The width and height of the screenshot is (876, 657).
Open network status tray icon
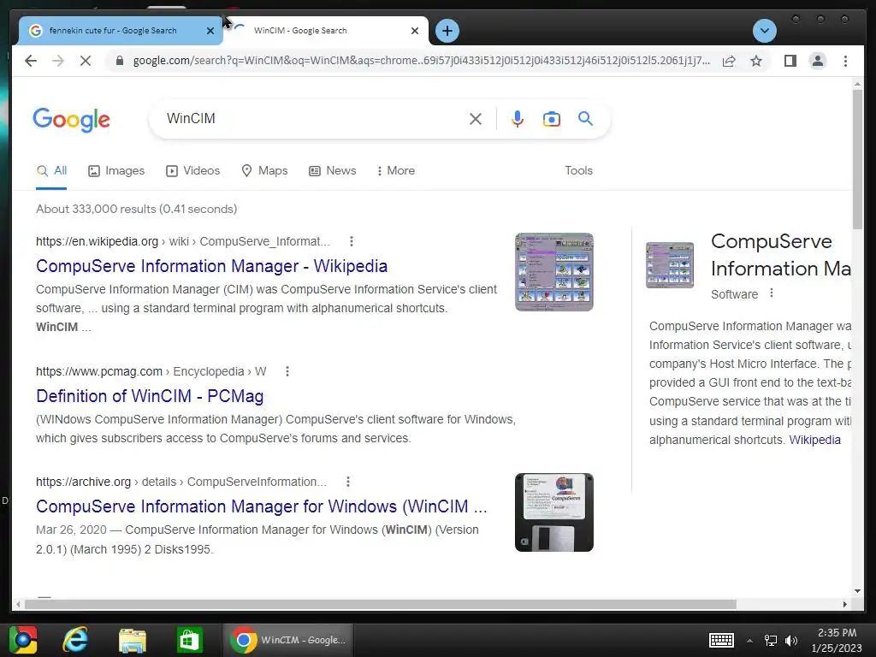pyautogui.click(x=771, y=641)
